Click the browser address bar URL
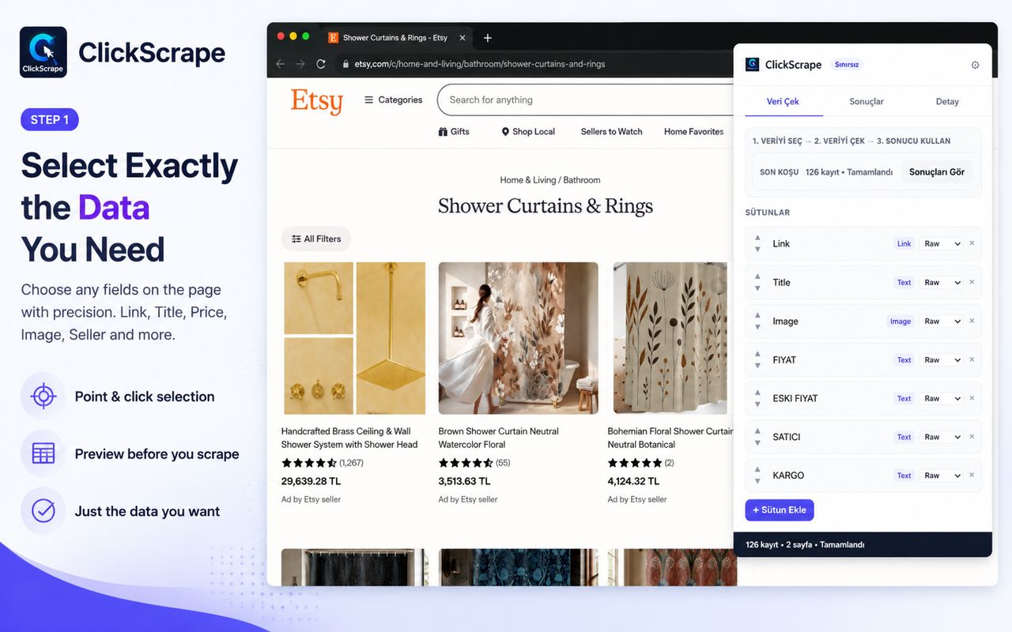 479,64
